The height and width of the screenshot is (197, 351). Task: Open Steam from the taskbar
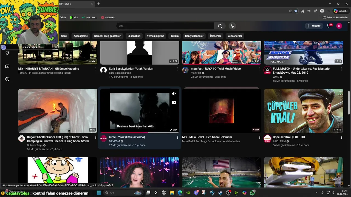[x=220, y=193]
